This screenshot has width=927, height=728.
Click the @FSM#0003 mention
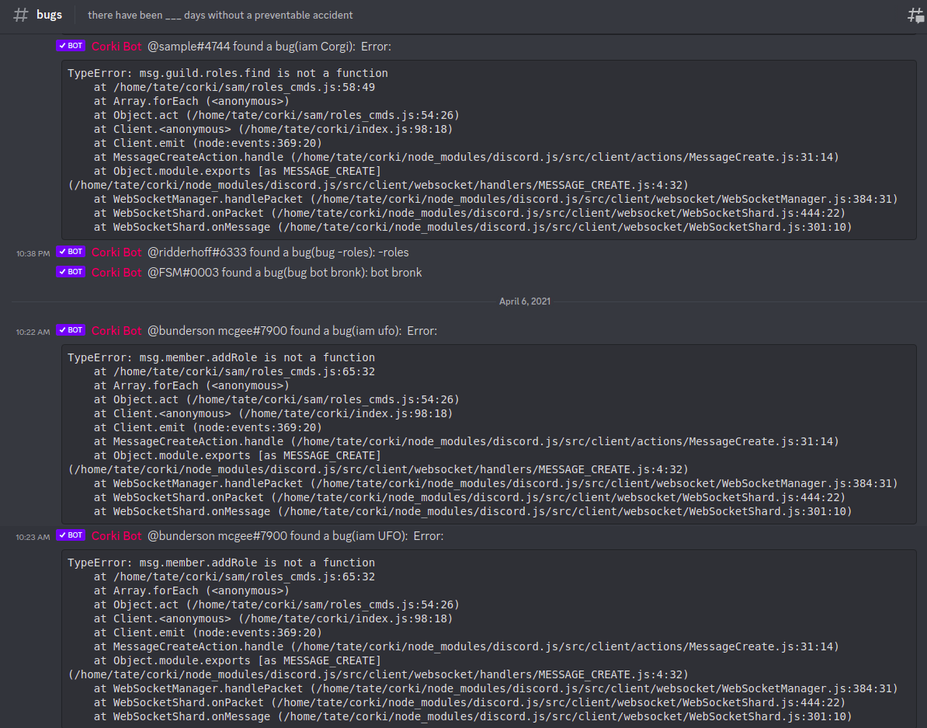[x=183, y=272]
